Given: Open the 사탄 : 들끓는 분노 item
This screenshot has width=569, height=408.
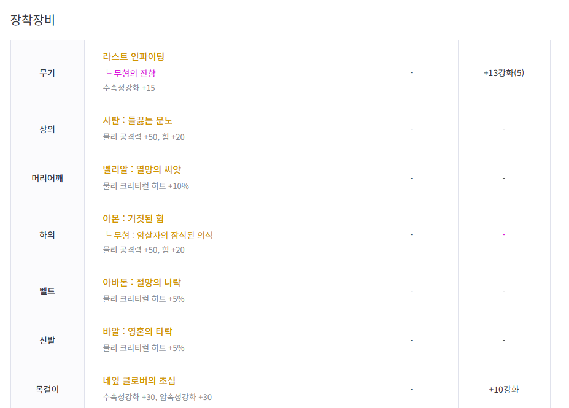Looking at the screenshot, I should tap(137, 120).
